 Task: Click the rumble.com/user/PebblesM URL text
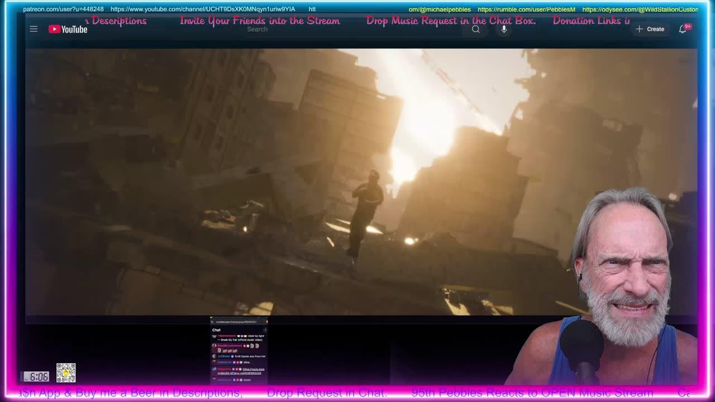[x=526, y=9]
